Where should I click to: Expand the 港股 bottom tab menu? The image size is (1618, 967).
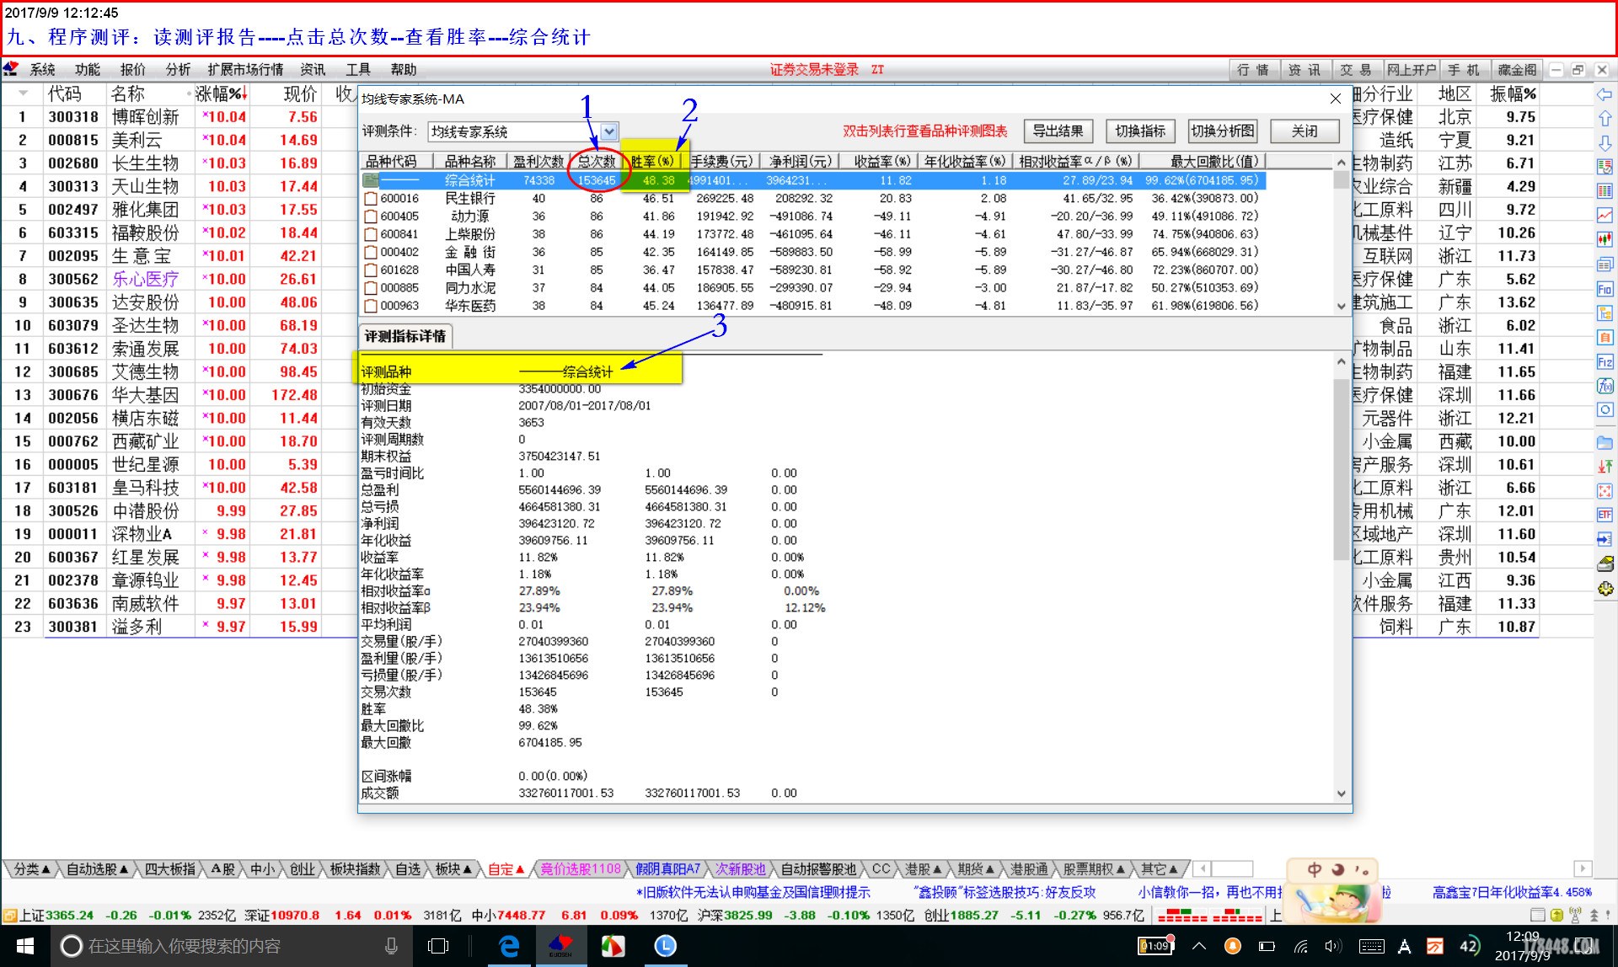[x=923, y=868]
